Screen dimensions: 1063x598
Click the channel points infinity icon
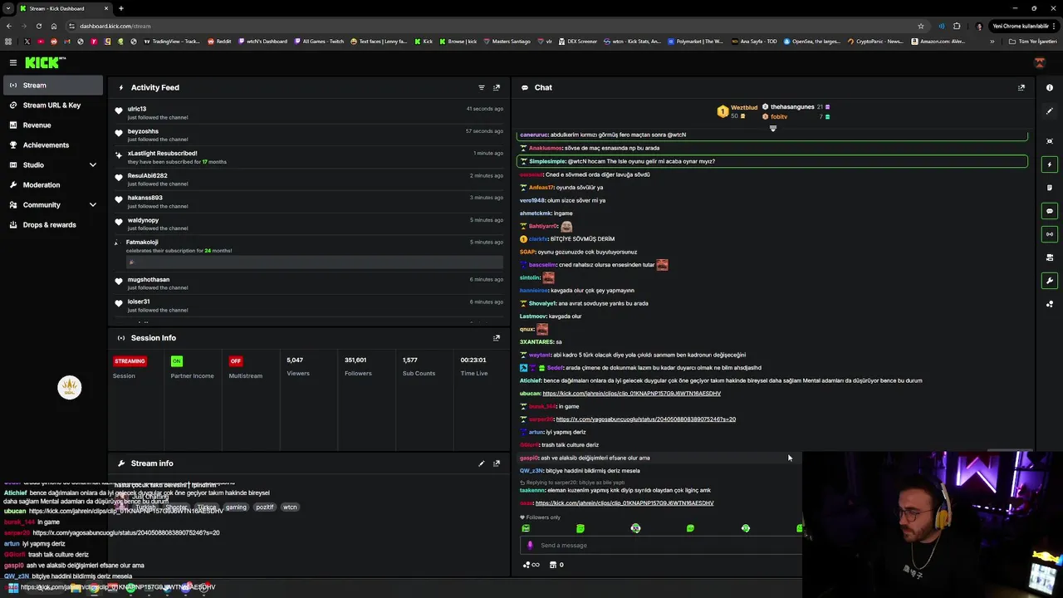pyautogui.click(x=531, y=565)
